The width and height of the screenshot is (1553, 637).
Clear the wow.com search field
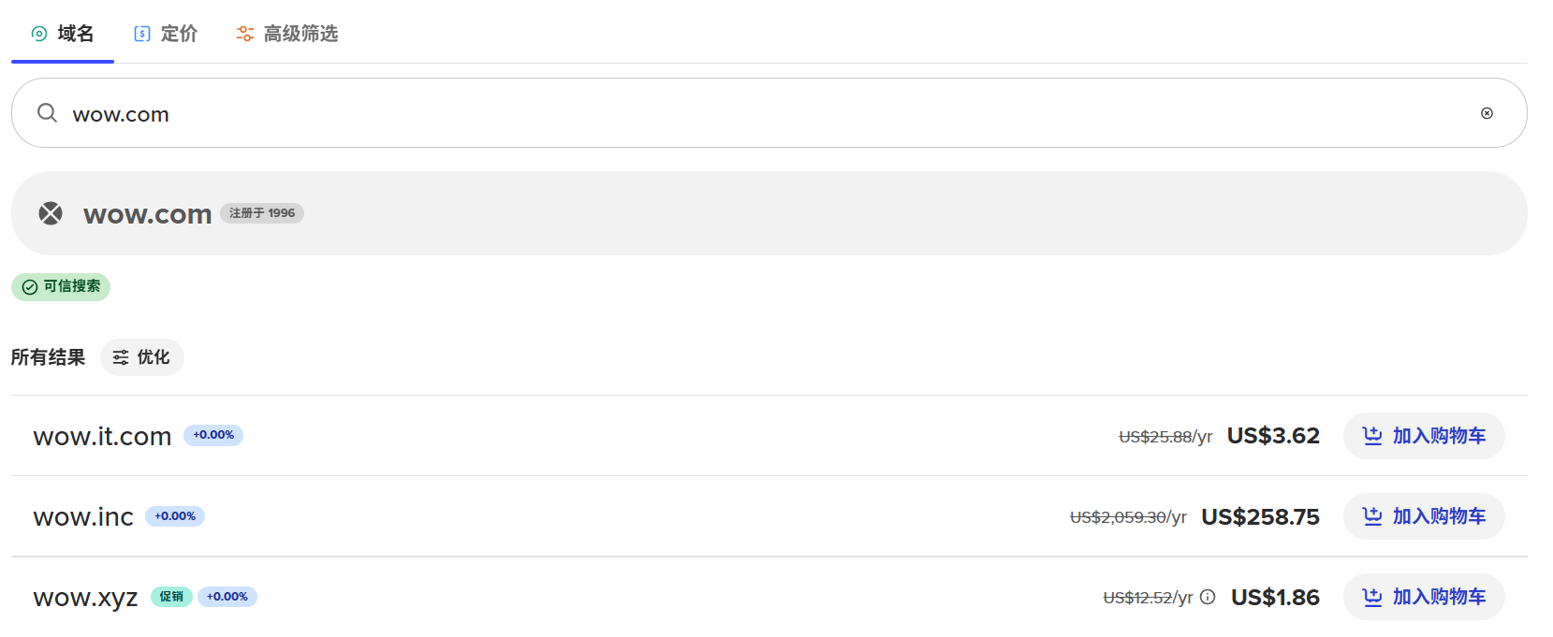1487,113
